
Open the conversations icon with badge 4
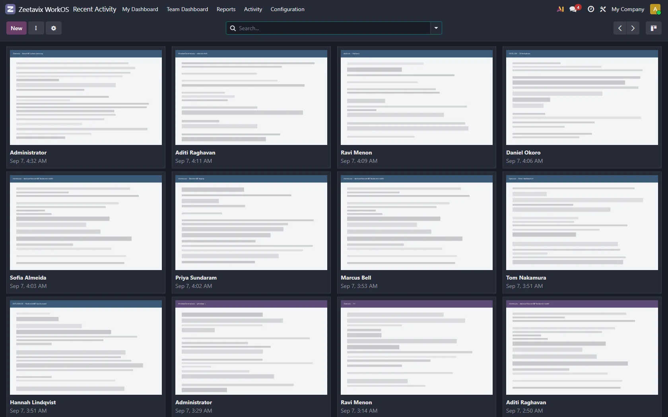(575, 9)
